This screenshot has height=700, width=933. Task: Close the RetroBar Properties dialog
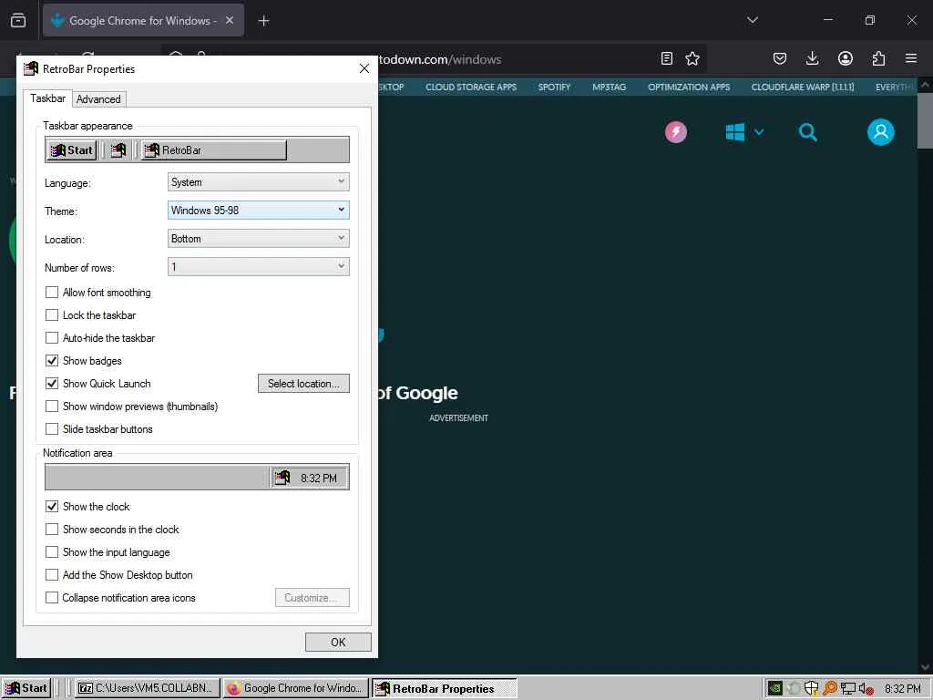pyautogui.click(x=364, y=68)
